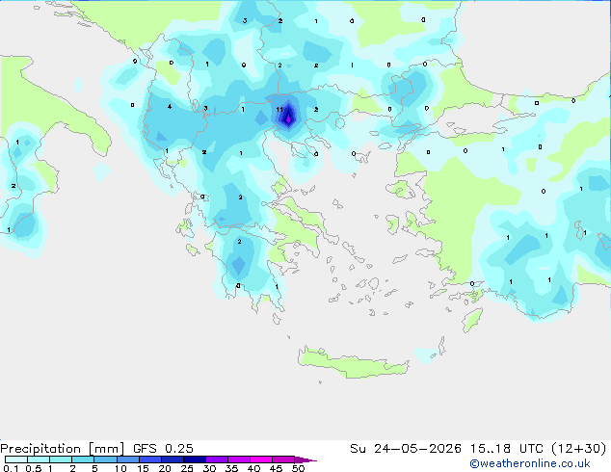Click the above-50 arrow tip of legend
This screenshot has height=472, width=611.
[x=305, y=459]
